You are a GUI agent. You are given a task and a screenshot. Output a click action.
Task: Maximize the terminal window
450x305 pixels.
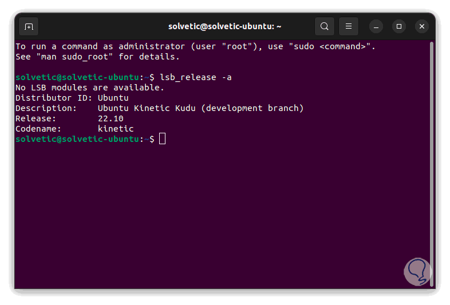pyautogui.click(x=399, y=26)
